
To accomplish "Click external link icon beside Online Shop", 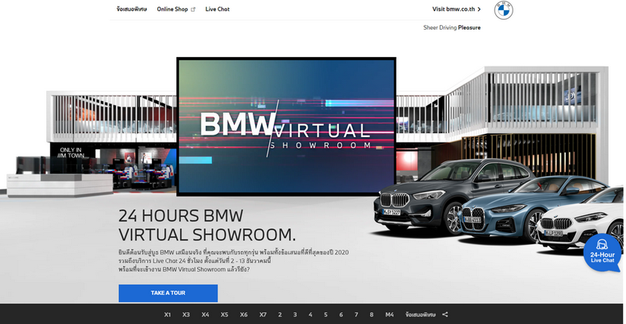I will (193, 10).
